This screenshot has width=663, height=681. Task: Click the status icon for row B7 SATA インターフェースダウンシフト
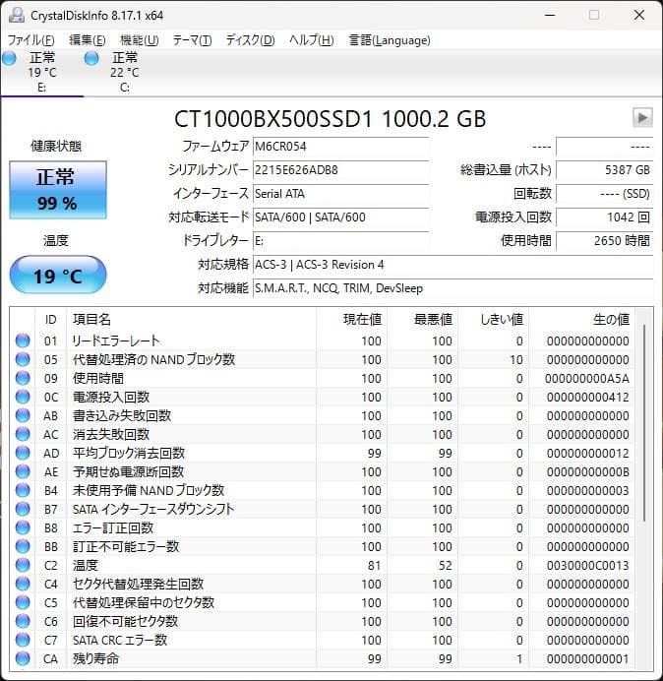point(23,509)
